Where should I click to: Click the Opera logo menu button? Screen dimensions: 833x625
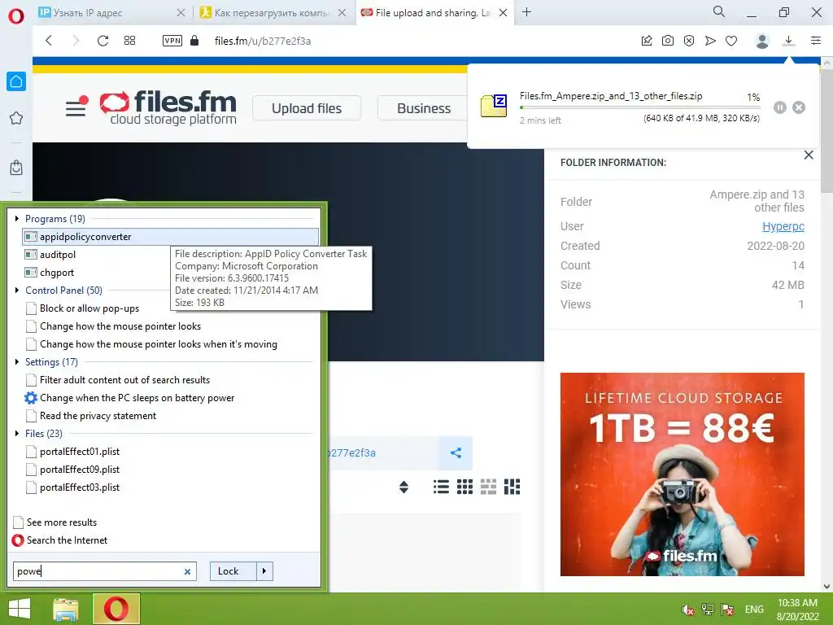pyautogui.click(x=16, y=16)
